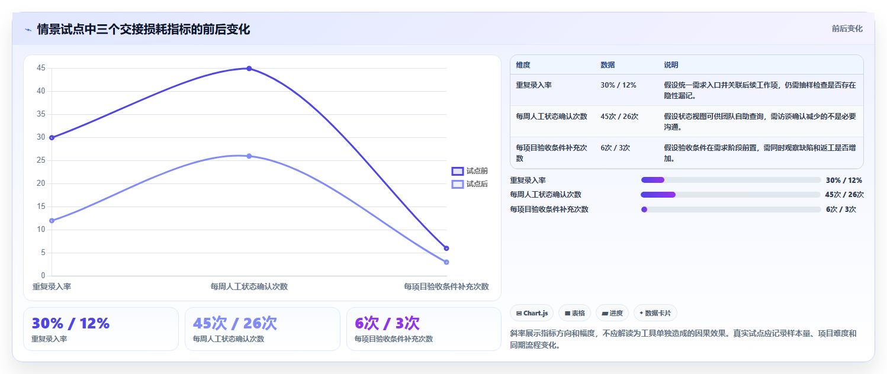Click the 试点后 data point at 3
The width and height of the screenshot is (887, 374).
point(446,262)
